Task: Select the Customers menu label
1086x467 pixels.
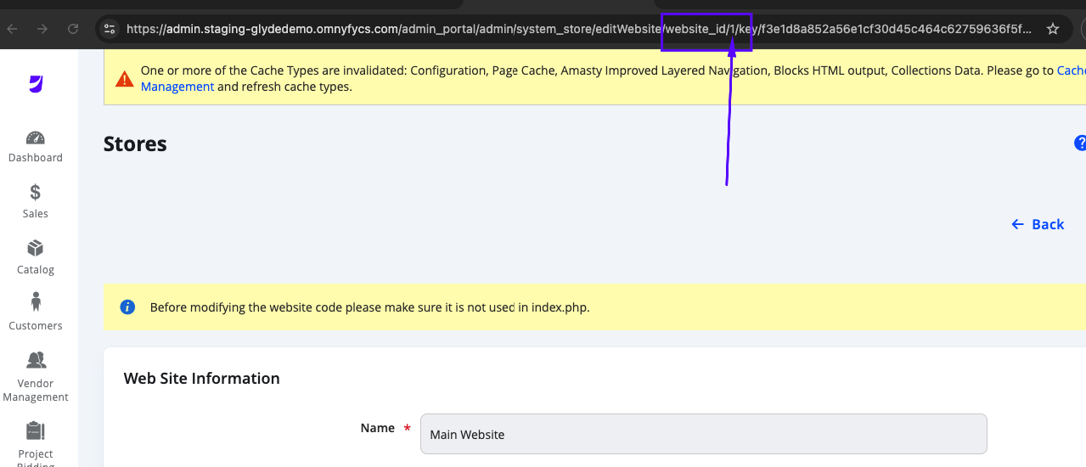Action: [x=36, y=326]
